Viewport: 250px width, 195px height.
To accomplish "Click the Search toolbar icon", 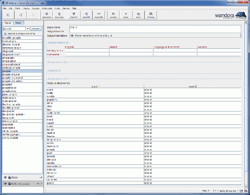I will tap(126, 15).
